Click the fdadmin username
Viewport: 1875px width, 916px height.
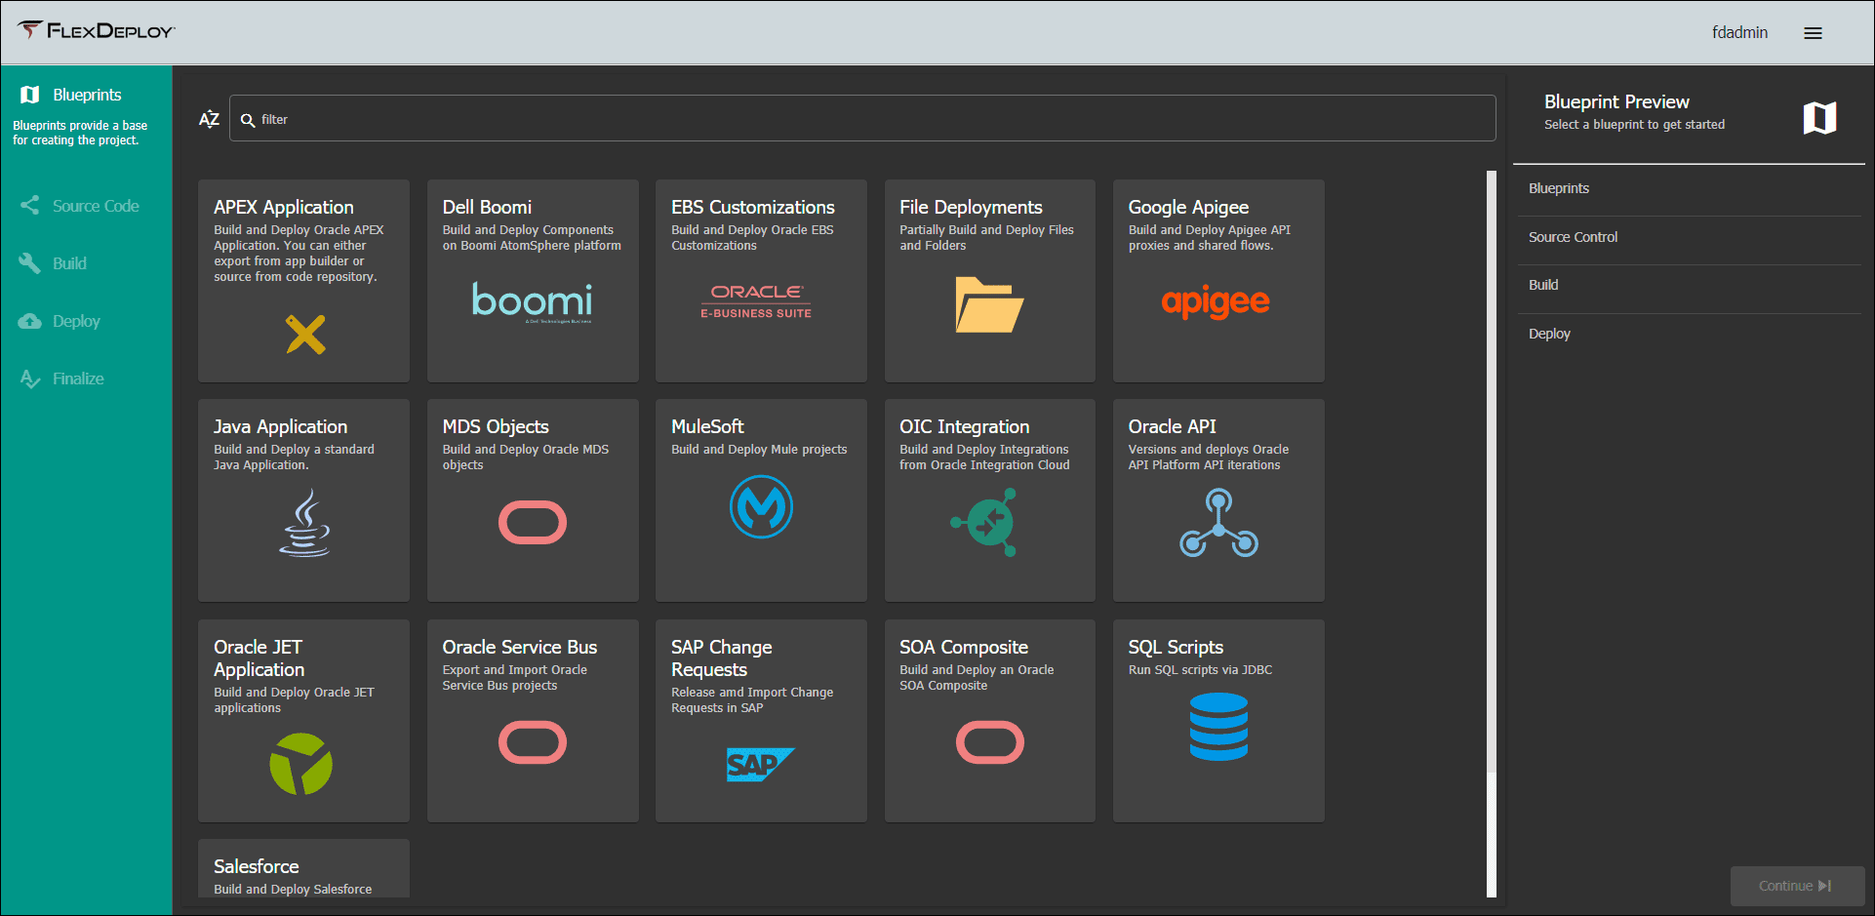tap(1739, 32)
